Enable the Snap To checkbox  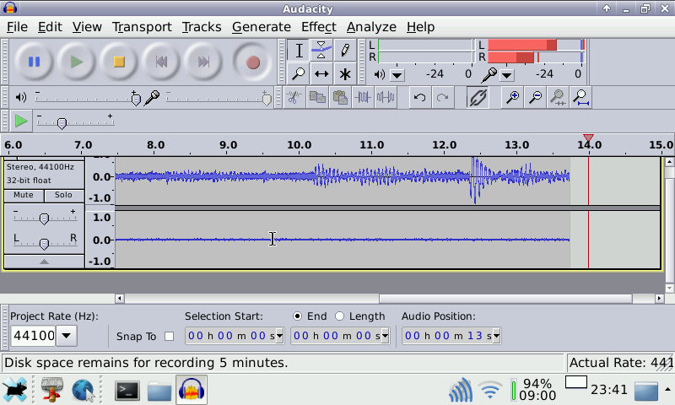pyautogui.click(x=169, y=337)
